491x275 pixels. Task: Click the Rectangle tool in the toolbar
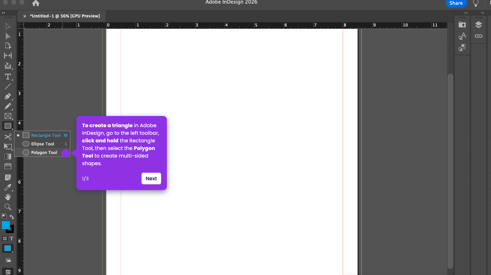8,126
